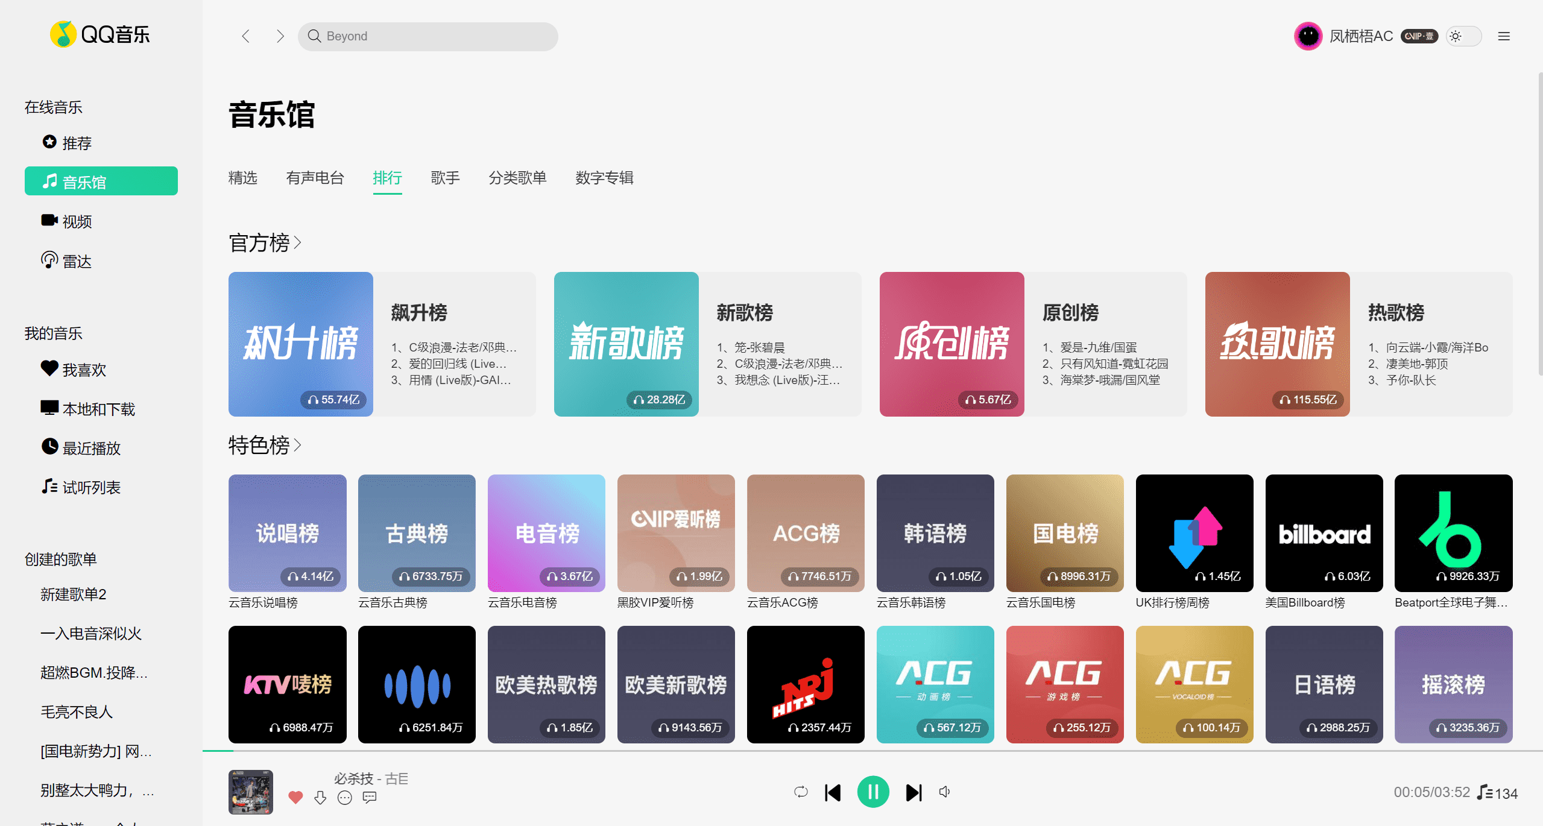Open 我喜欢 in the sidebar

pyautogui.click(x=83, y=370)
